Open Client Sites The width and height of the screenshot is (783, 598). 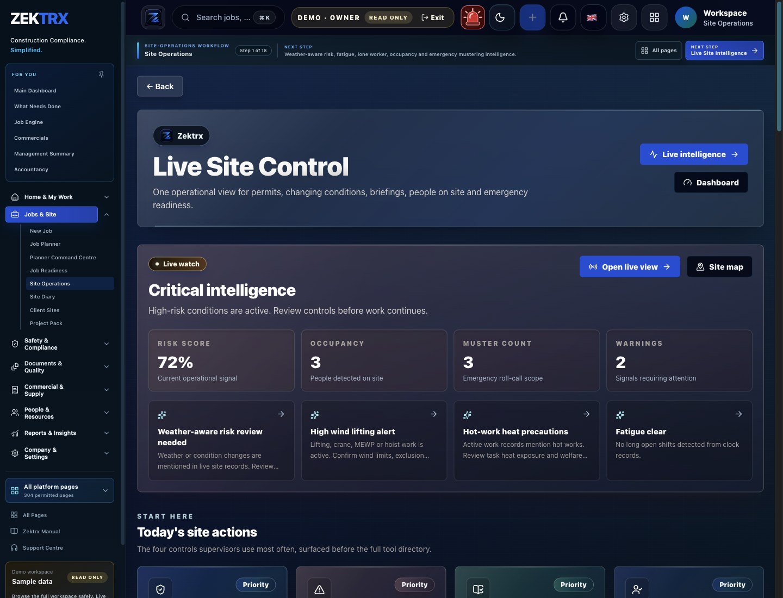pos(70,310)
